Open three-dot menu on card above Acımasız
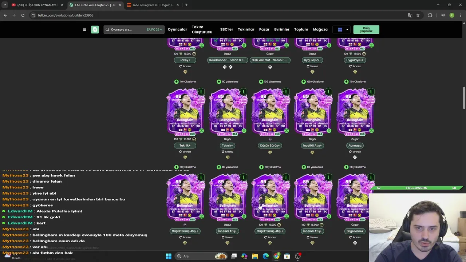The width and height of the screenshot is (466, 262). click(371, 92)
